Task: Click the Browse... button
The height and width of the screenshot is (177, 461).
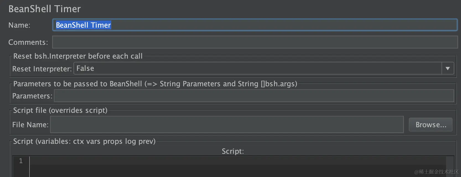Action: (x=431, y=125)
